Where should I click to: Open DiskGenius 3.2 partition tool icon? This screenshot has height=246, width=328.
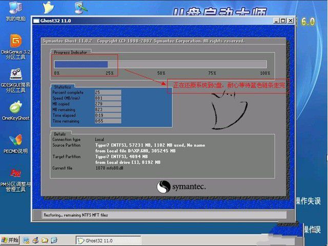(15, 42)
